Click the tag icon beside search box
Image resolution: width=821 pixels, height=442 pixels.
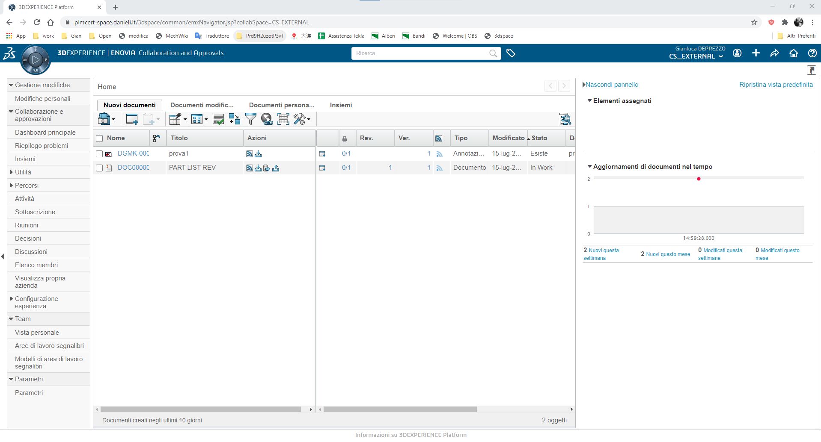[x=511, y=53]
